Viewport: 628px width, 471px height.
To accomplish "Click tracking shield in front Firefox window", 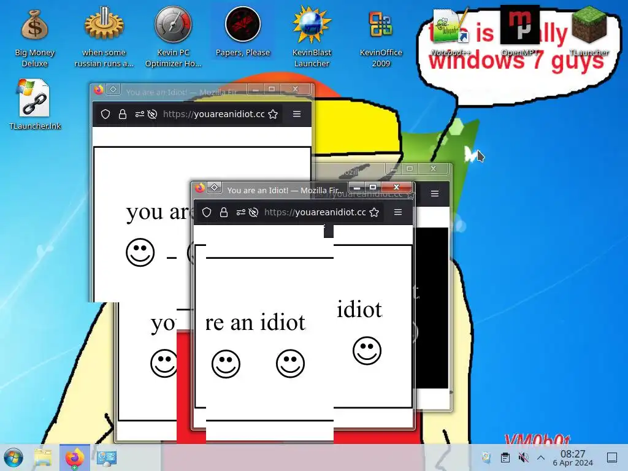I will click(x=207, y=212).
